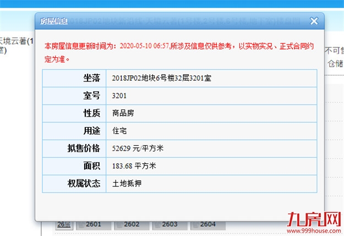Click the 性质 row label
Image resolution: width=344 pixels, height=236 pixels.
[x=92, y=113]
